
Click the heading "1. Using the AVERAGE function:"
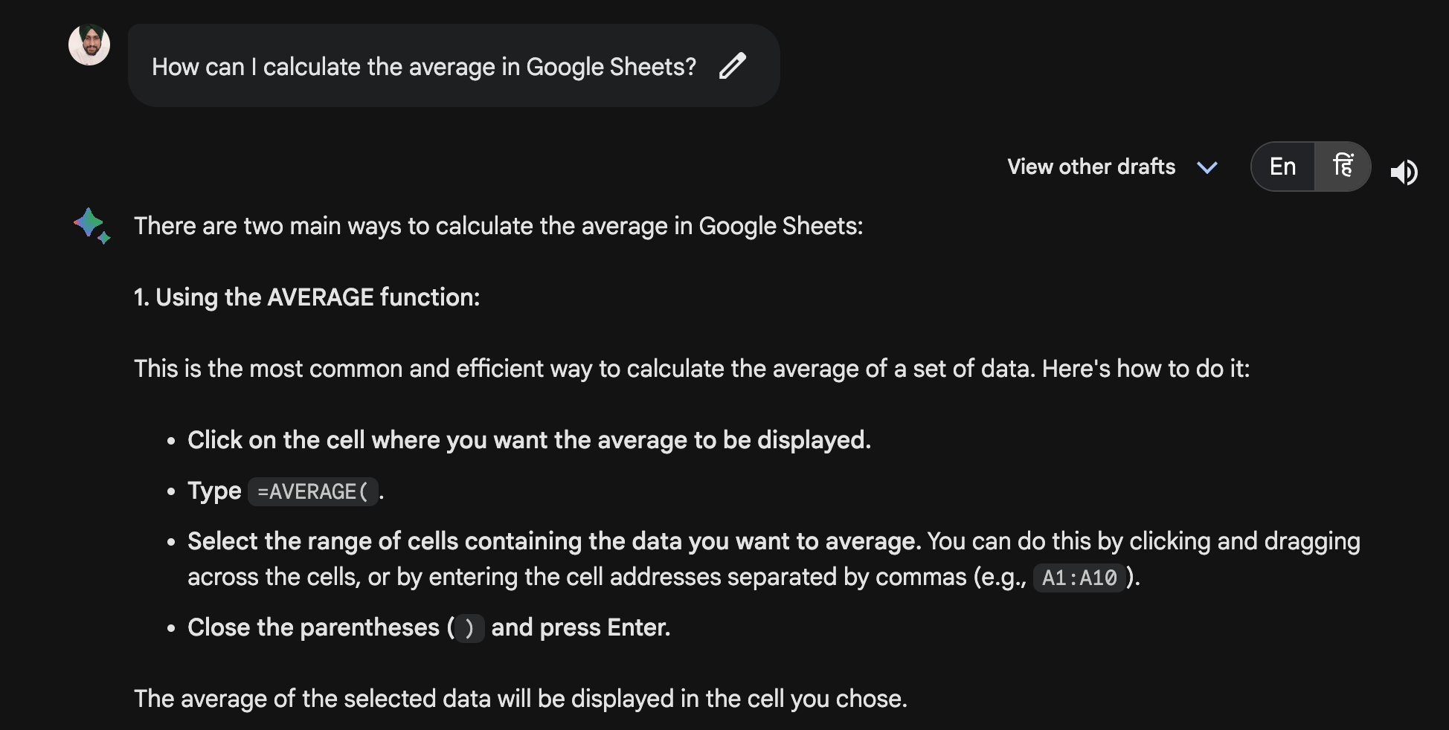click(306, 297)
